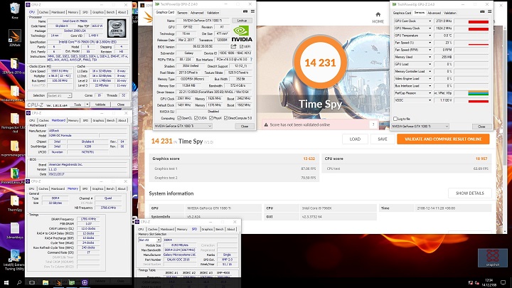Viewport: 512px width, 288px height.
Task: Click the camera icon in GPU-Z Sensors window
Action: coord(482,12)
